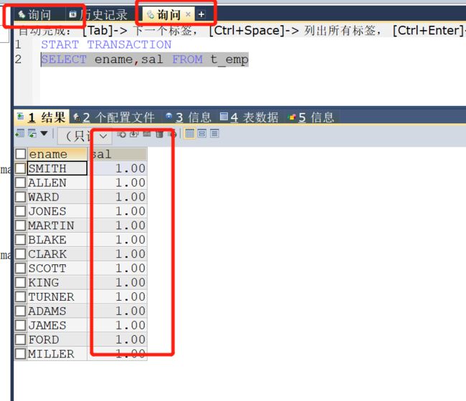This screenshot has width=466, height=401.
Task: Select the sal value in SMITH row
Action: (x=118, y=168)
